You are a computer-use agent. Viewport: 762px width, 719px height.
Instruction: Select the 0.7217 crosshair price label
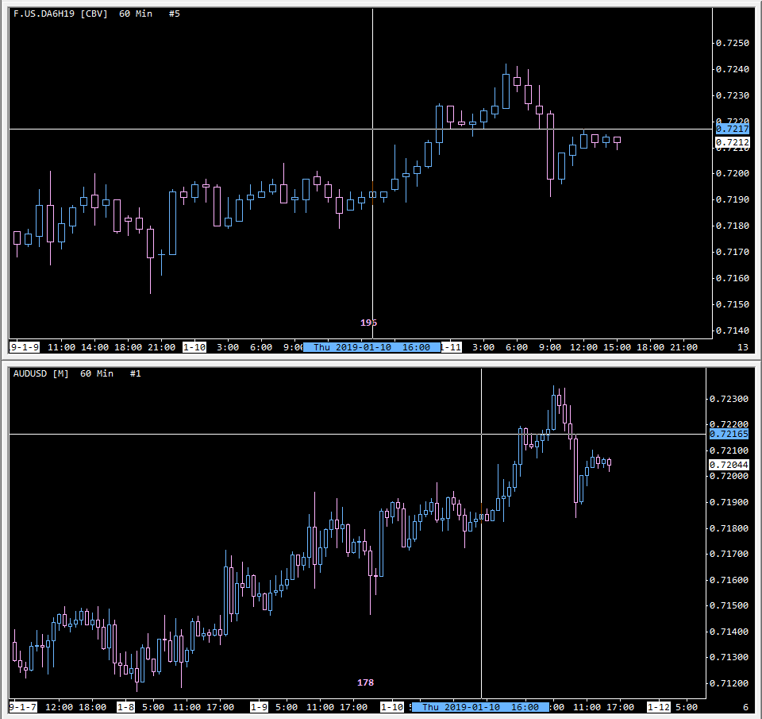tap(733, 129)
